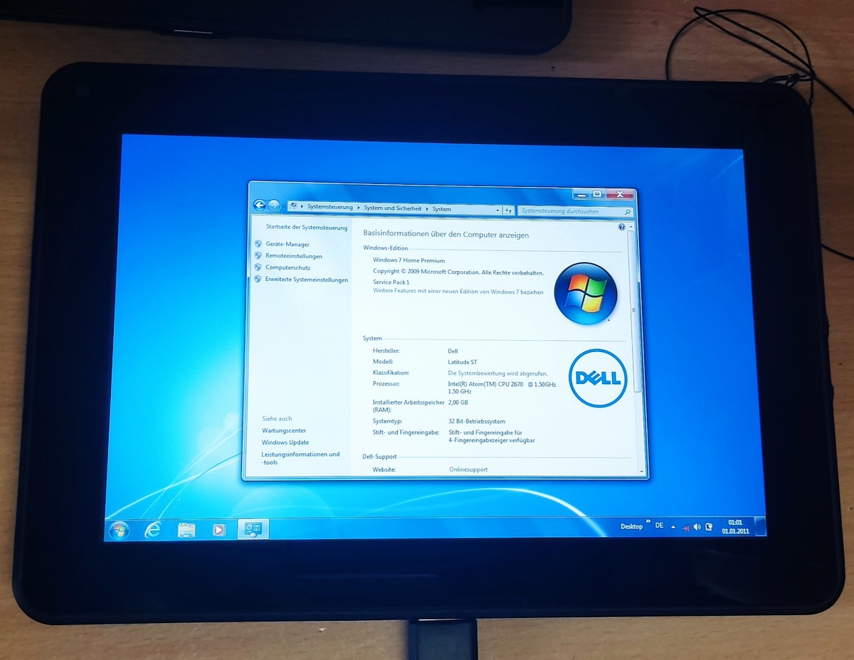The image size is (854, 660).
Task: Open Geräte-Manager link
Action: (x=288, y=244)
